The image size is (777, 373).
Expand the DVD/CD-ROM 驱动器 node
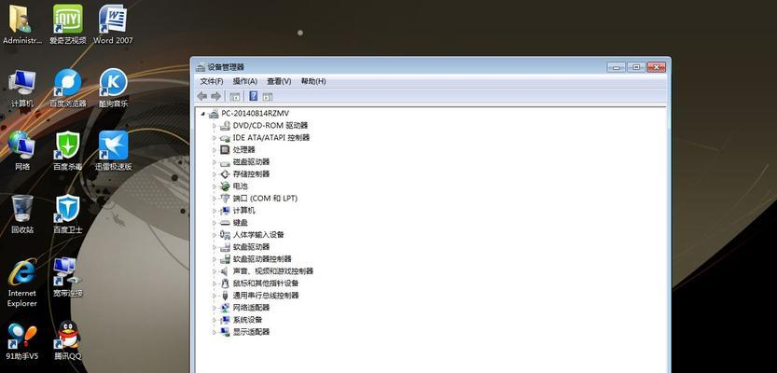pyautogui.click(x=215, y=126)
